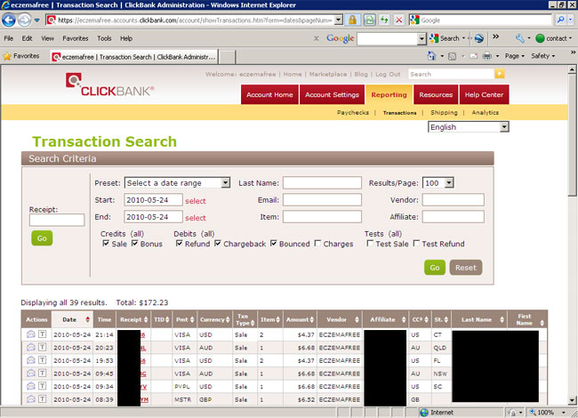The image size is (578, 418).
Task: Click the T action icon in second row
Action: tap(42, 348)
